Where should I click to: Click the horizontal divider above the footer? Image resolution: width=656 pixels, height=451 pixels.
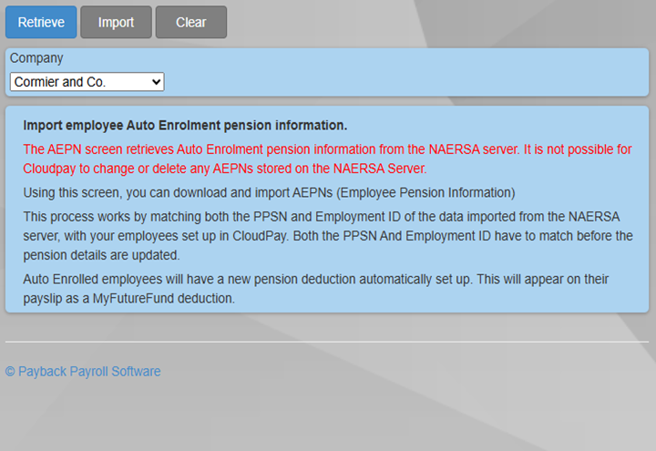(327, 342)
